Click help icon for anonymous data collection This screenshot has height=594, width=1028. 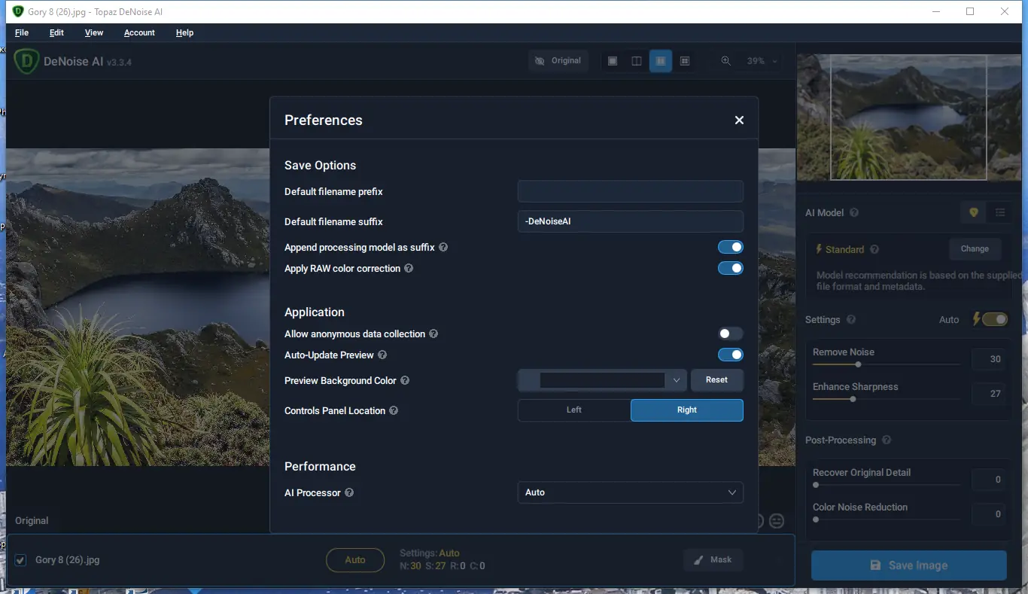[x=433, y=334]
